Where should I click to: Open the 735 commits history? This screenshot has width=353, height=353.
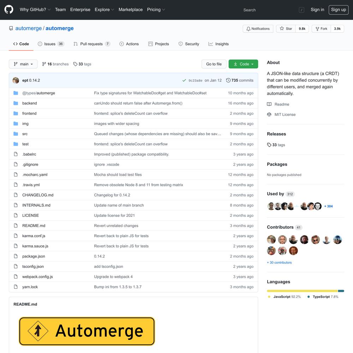click(240, 80)
